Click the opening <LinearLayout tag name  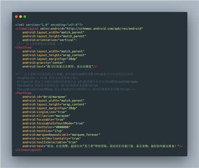[27, 29]
